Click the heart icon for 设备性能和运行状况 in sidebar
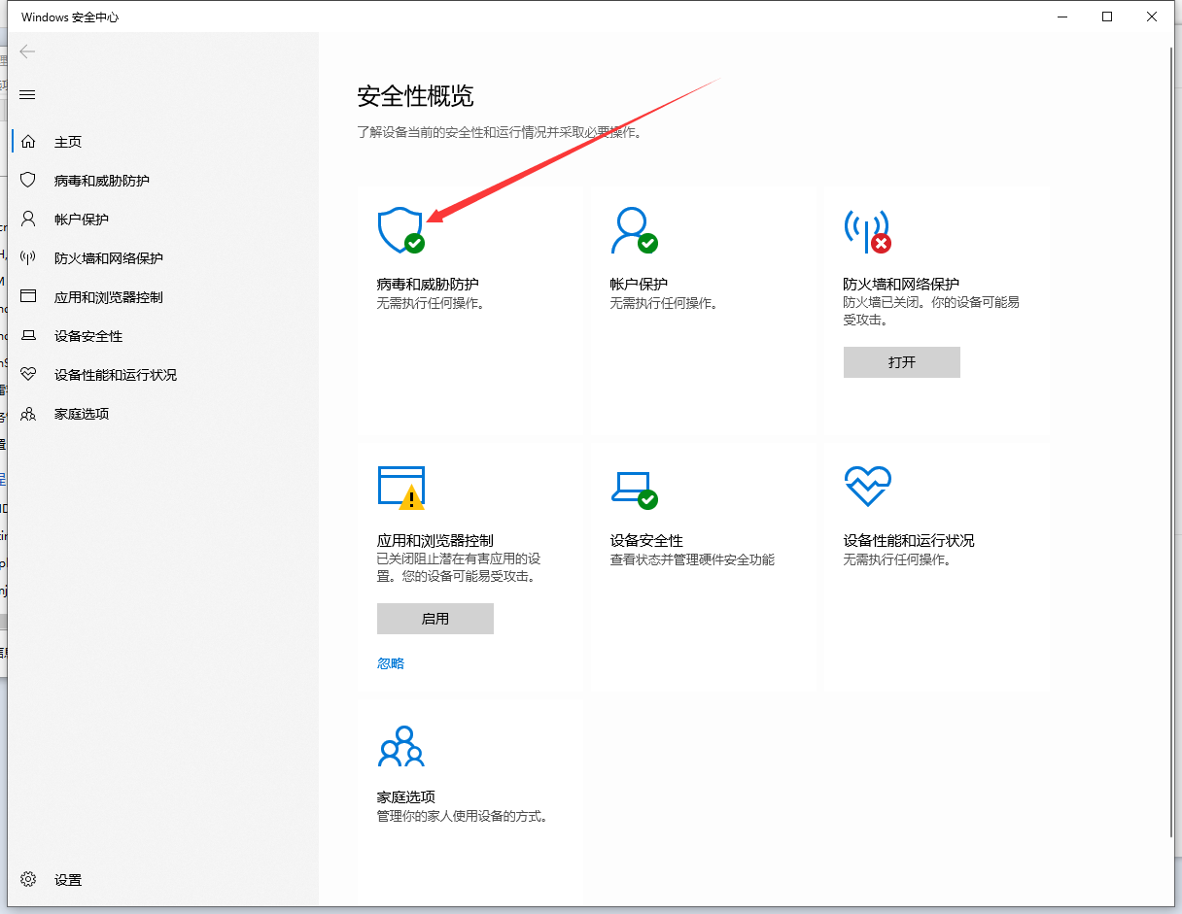 click(28, 375)
